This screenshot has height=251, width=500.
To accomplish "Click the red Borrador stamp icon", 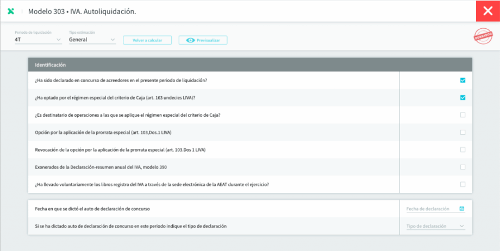I will coord(483,36).
